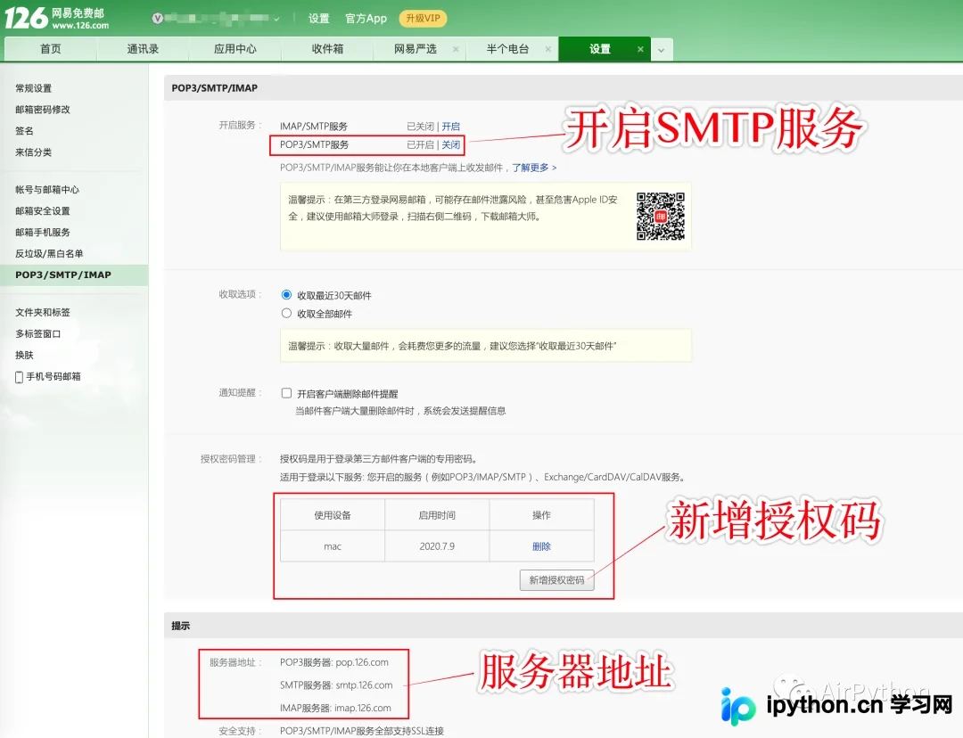
Task: Click the 新增授权密码 button
Action: [556, 580]
